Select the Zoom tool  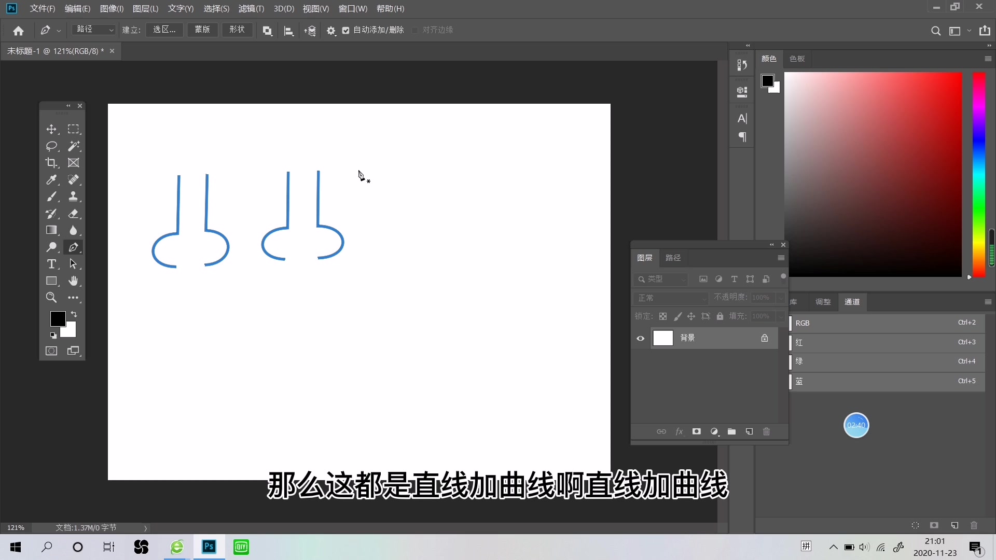pos(51,298)
